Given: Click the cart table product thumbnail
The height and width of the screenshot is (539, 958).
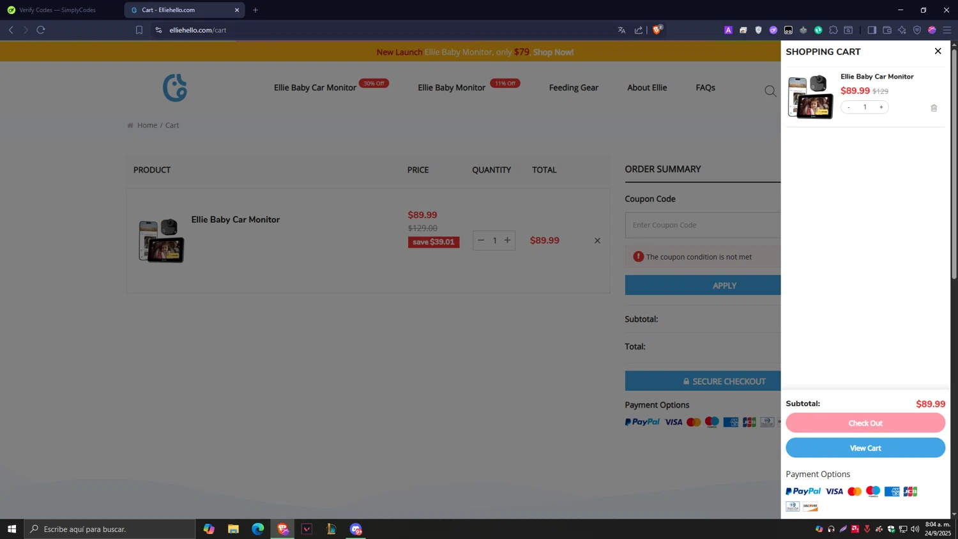Looking at the screenshot, I should (162, 241).
